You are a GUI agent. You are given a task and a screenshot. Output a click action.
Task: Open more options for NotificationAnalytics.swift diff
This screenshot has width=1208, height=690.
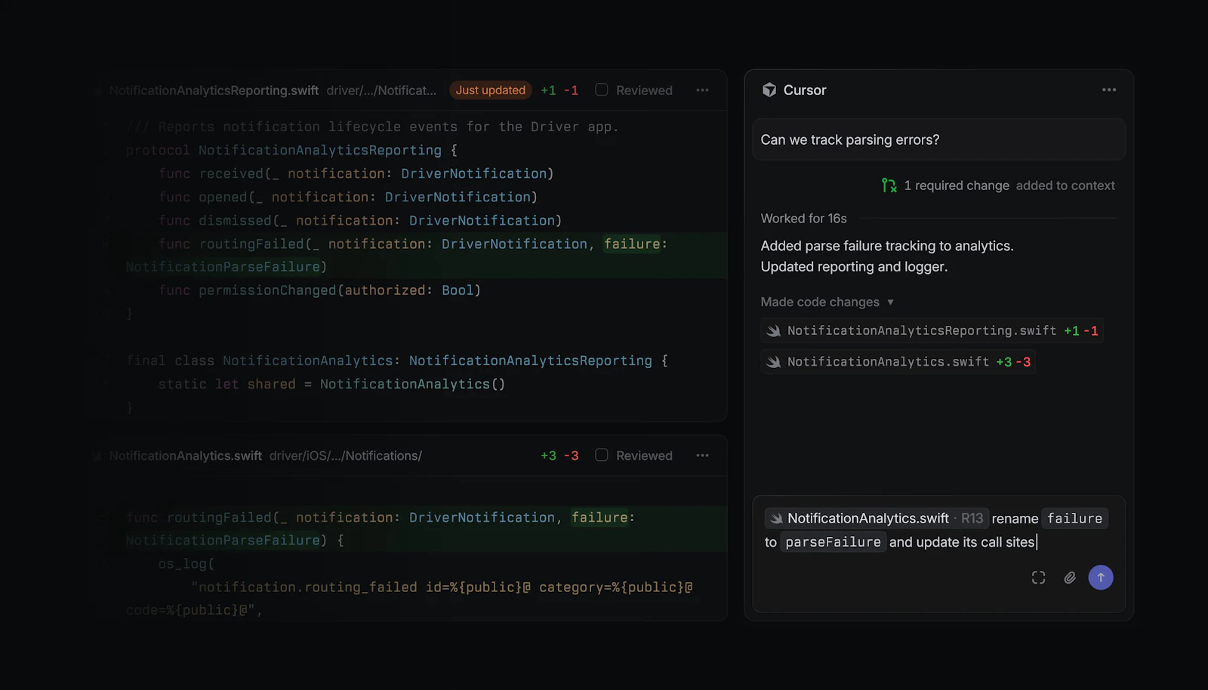pos(702,455)
